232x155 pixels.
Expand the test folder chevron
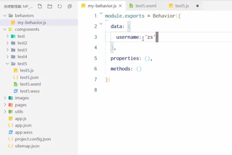click(8, 36)
